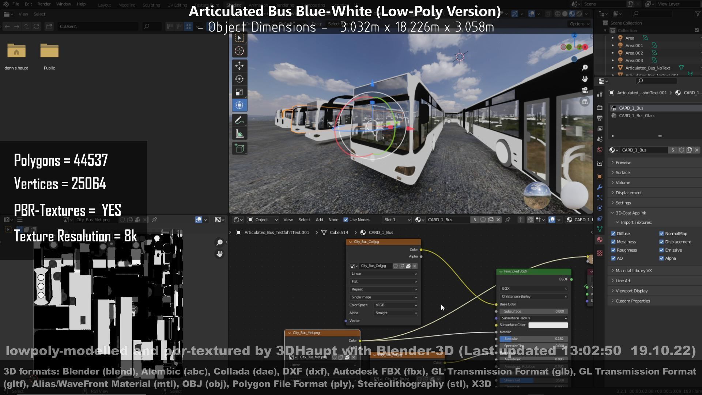Viewport: 702px width, 395px height.
Task: Toggle the Emissive checkbox
Action: (661, 250)
